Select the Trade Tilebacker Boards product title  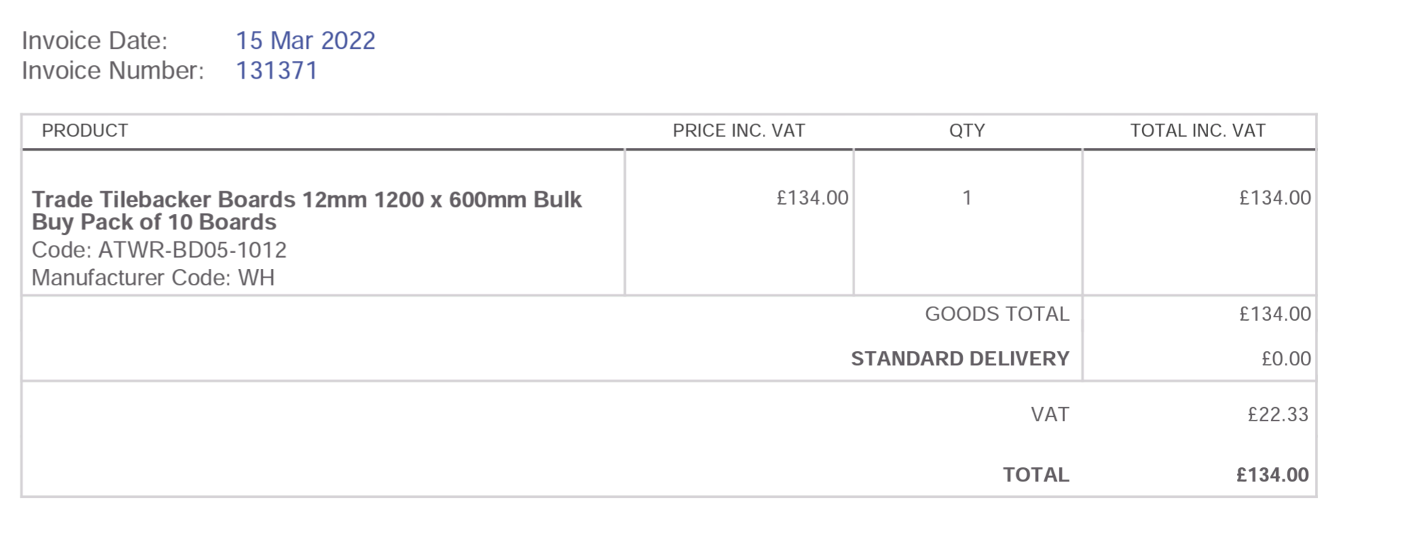click(x=307, y=210)
